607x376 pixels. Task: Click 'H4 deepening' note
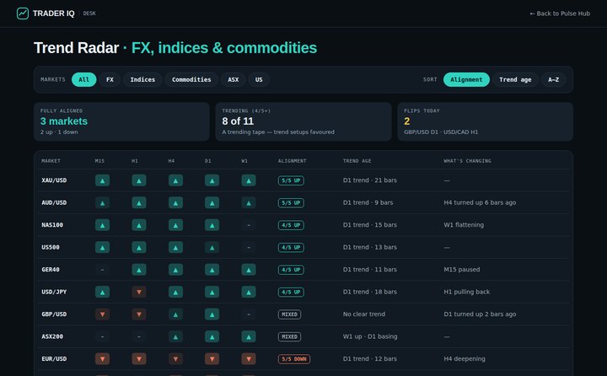465,359
